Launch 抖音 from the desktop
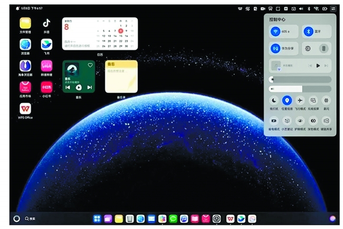Viewport: 343px width, 229px height. 46,23
